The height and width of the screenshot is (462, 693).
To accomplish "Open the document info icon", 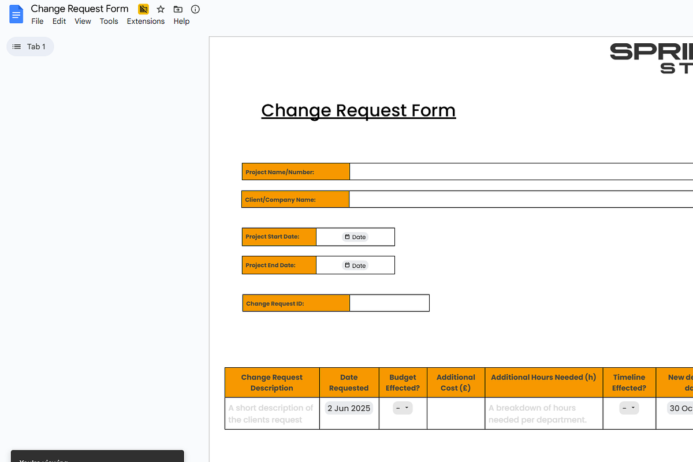I will (195, 9).
